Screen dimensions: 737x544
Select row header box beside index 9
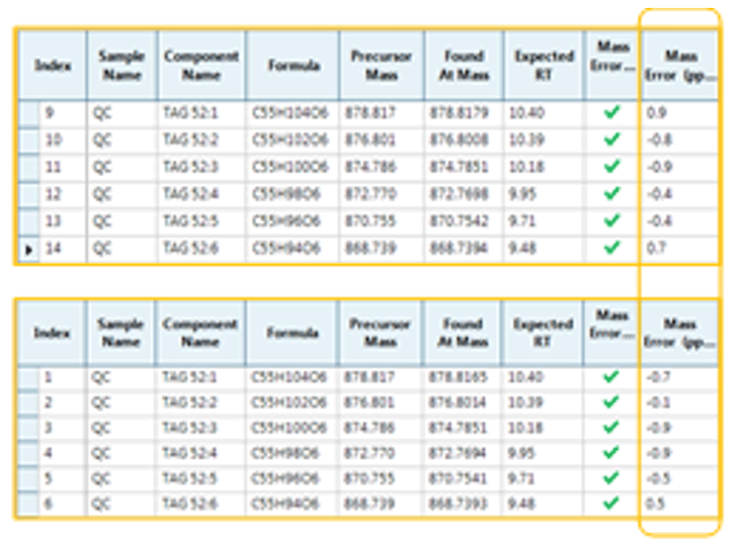(x=28, y=113)
